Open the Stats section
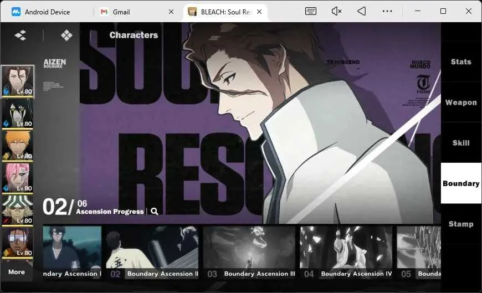This screenshot has height=293, width=482. (x=461, y=62)
